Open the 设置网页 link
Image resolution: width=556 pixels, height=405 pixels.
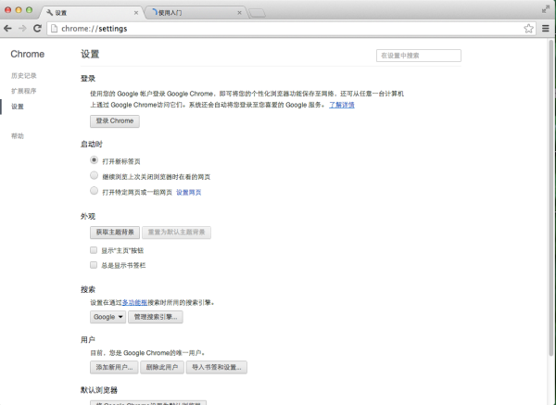[x=189, y=192]
